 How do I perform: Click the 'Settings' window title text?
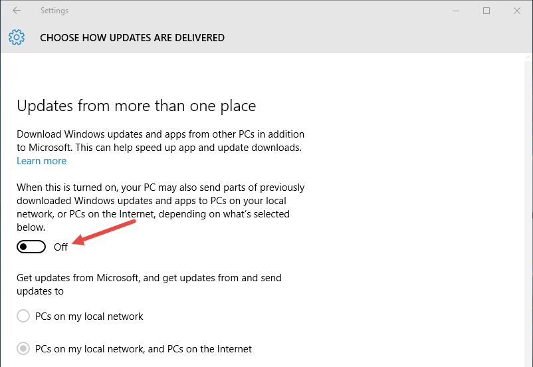pyautogui.click(x=54, y=11)
